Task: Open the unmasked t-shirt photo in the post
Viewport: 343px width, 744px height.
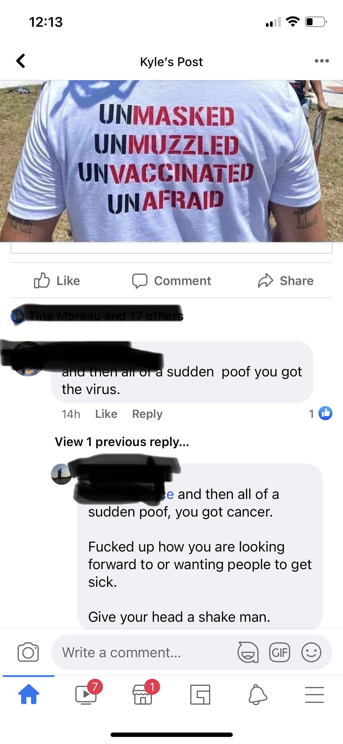Action: tap(171, 161)
